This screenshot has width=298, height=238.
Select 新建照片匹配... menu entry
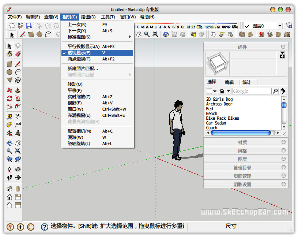97,68
